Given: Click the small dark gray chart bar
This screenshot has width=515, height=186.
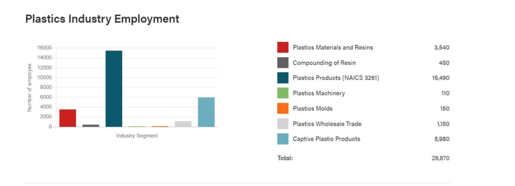Looking at the screenshot, I should [91, 125].
